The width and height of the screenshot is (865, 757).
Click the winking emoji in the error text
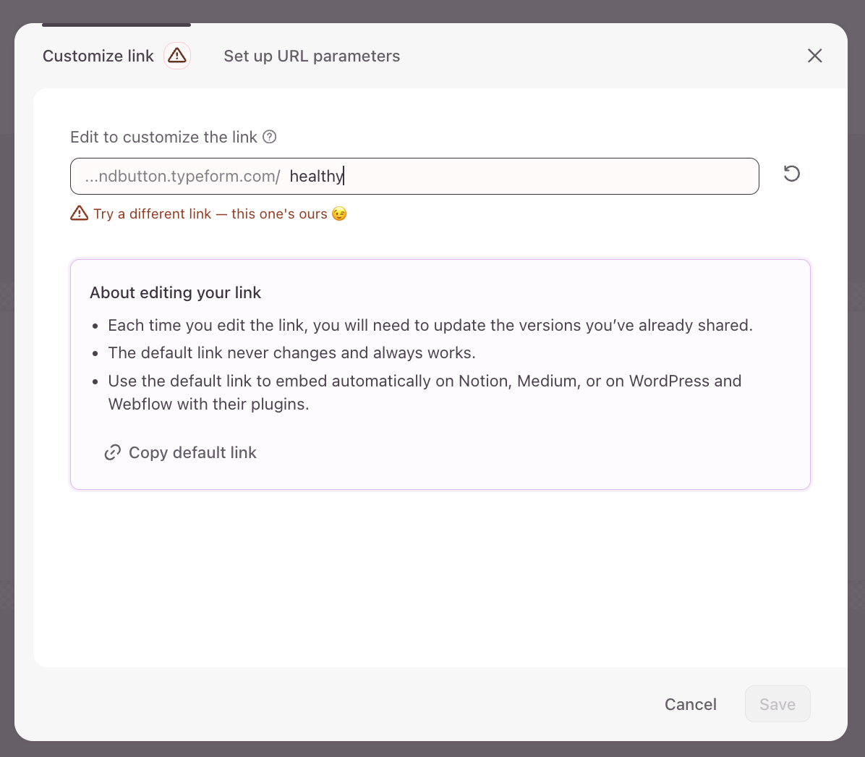click(x=339, y=214)
